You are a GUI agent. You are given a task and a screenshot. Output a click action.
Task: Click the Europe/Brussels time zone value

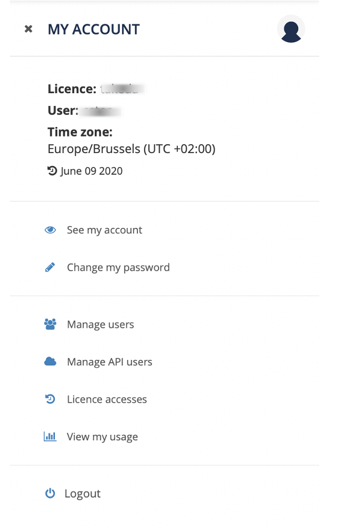131,149
